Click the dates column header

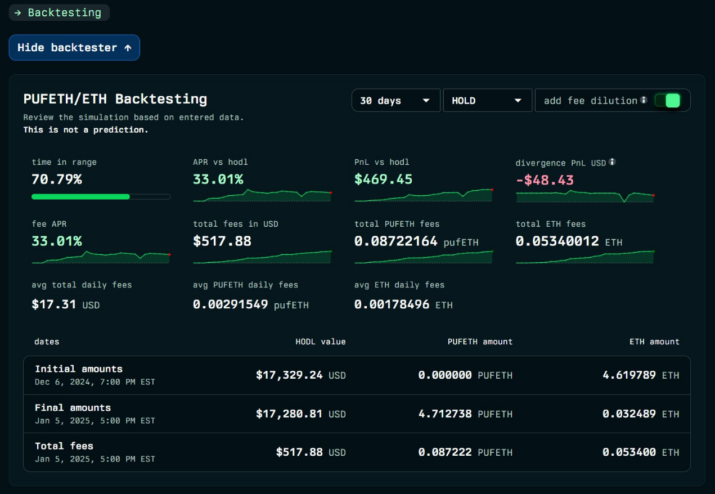pos(47,342)
